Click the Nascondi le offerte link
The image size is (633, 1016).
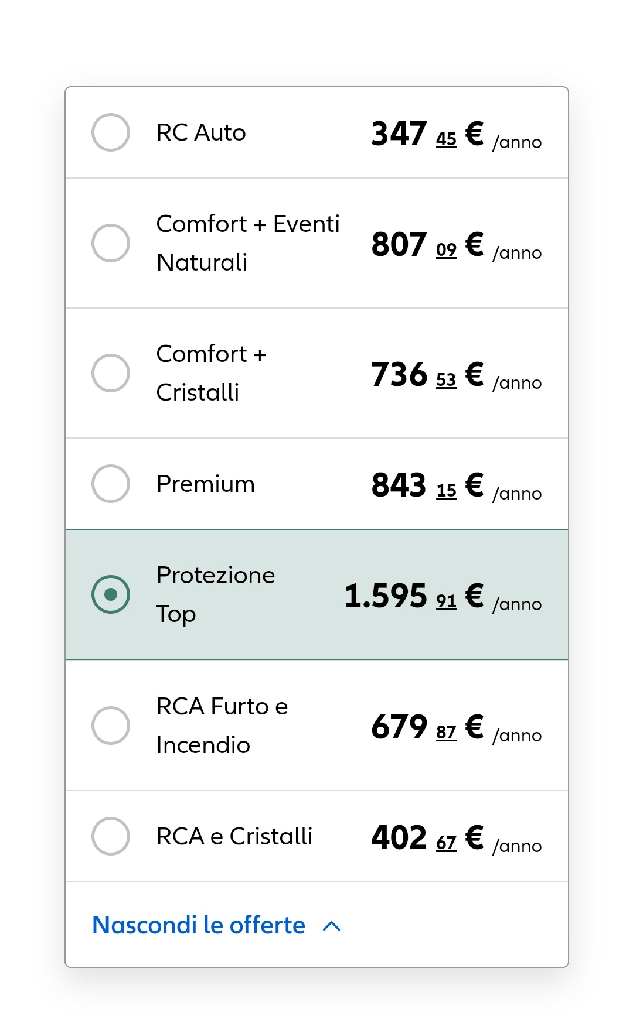(199, 925)
